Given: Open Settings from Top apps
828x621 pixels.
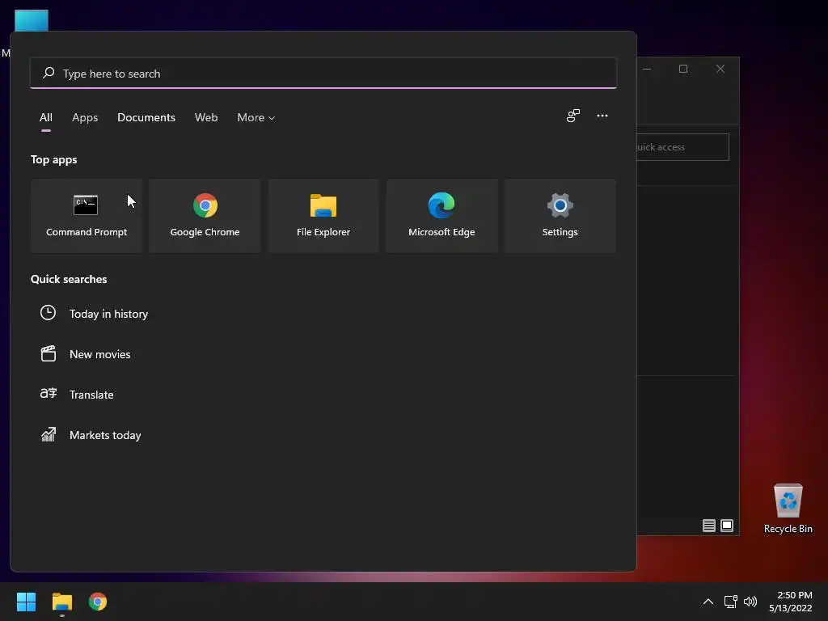Looking at the screenshot, I should [x=560, y=216].
